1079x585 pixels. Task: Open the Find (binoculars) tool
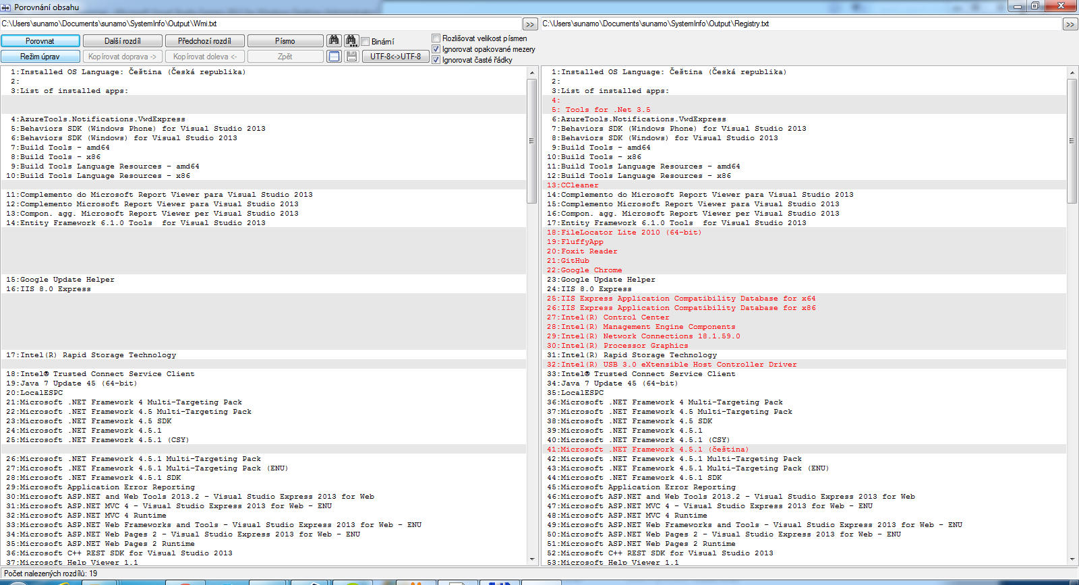point(334,40)
